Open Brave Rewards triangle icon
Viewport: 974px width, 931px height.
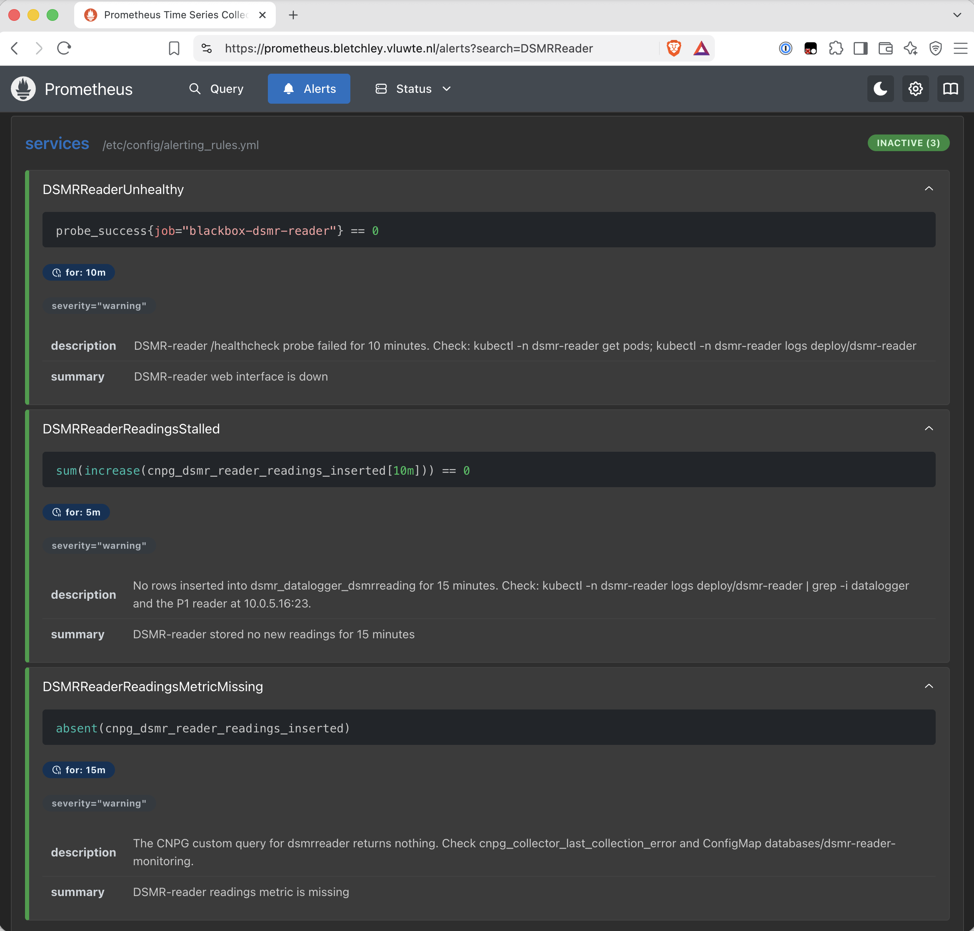click(701, 48)
